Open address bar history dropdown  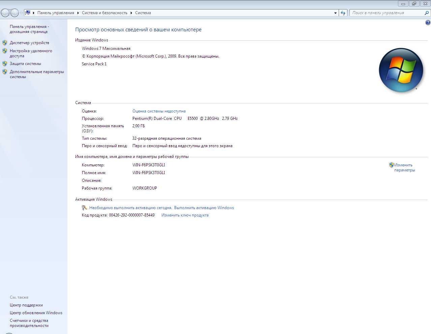point(335,13)
